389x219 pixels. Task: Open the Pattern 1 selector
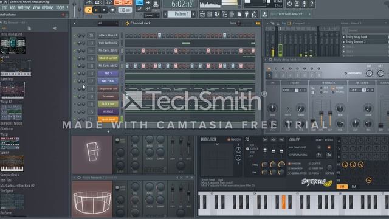click(x=179, y=14)
